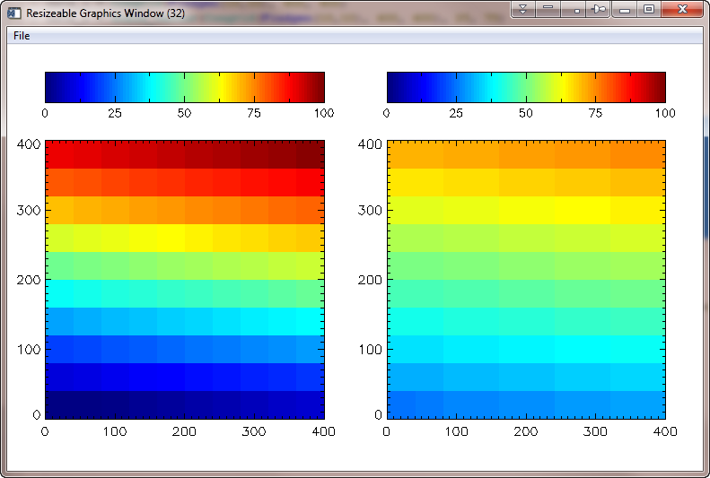Click the horizontal bar button beside the double chevron
710x478 pixels.
548,9
